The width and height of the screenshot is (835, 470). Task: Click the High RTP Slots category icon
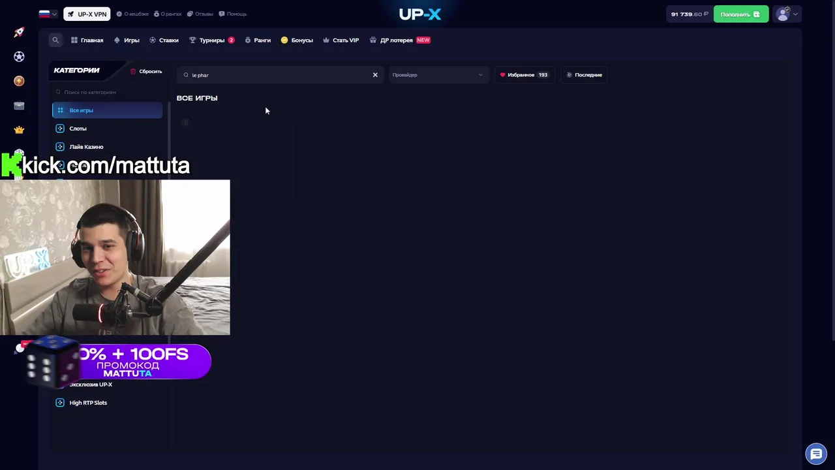(x=60, y=403)
